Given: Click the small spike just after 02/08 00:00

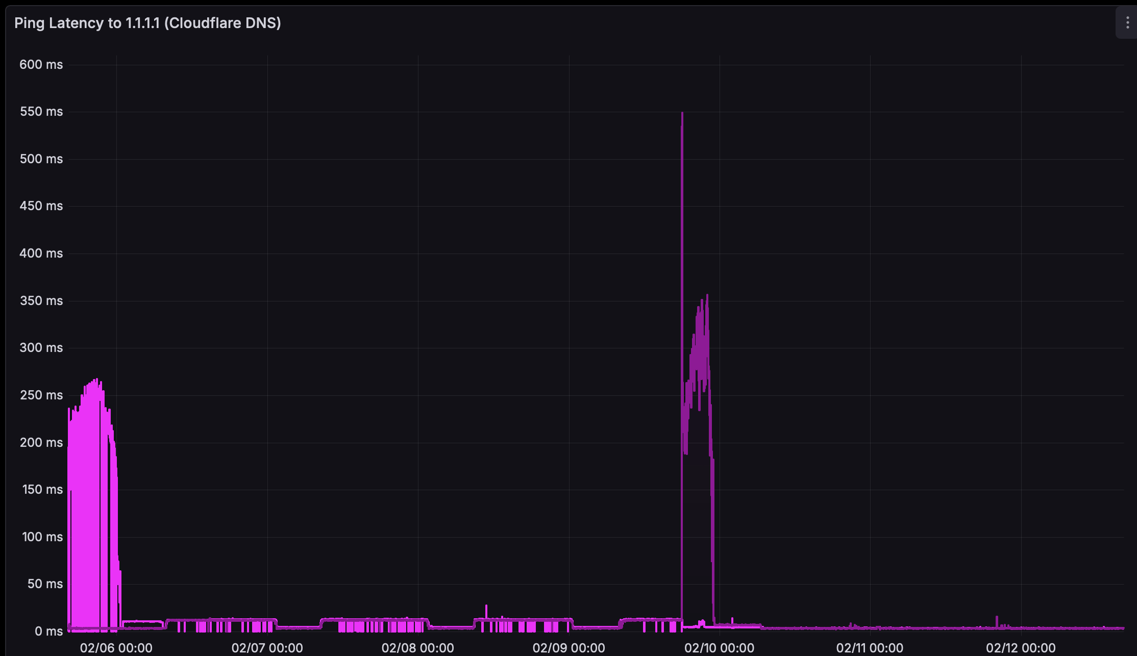Looking at the screenshot, I should point(486,607).
